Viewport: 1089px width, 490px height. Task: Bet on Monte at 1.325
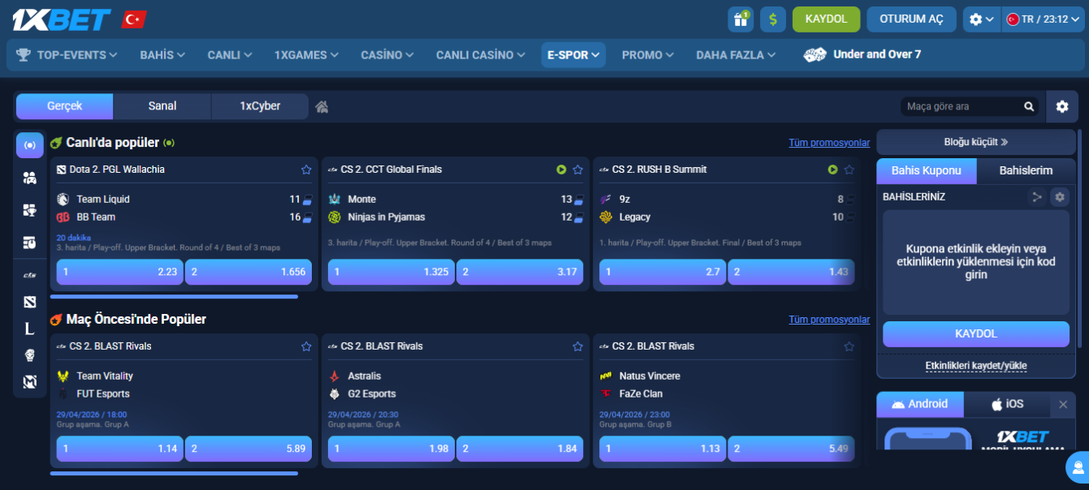click(x=391, y=272)
